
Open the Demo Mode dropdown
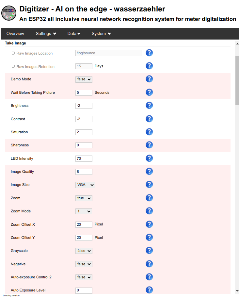coord(84,79)
